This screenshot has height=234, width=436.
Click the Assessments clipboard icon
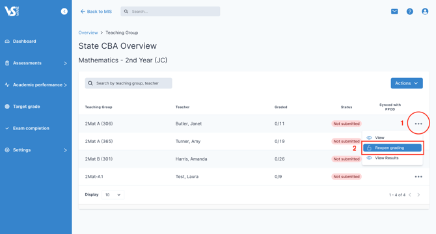pos(7,63)
